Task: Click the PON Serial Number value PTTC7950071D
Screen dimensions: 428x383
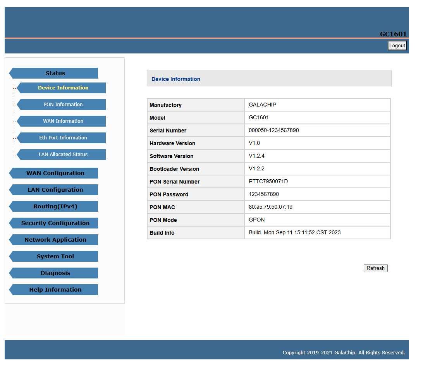Action: click(x=268, y=182)
